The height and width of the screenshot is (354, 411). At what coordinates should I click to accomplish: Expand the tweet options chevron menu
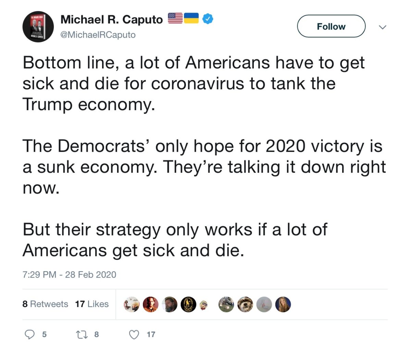(383, 27)
